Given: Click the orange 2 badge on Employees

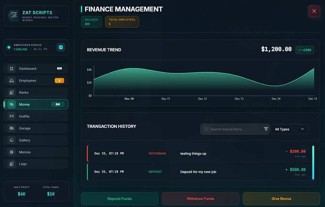Looking at the screenshot, I should (x=59, y=80).
